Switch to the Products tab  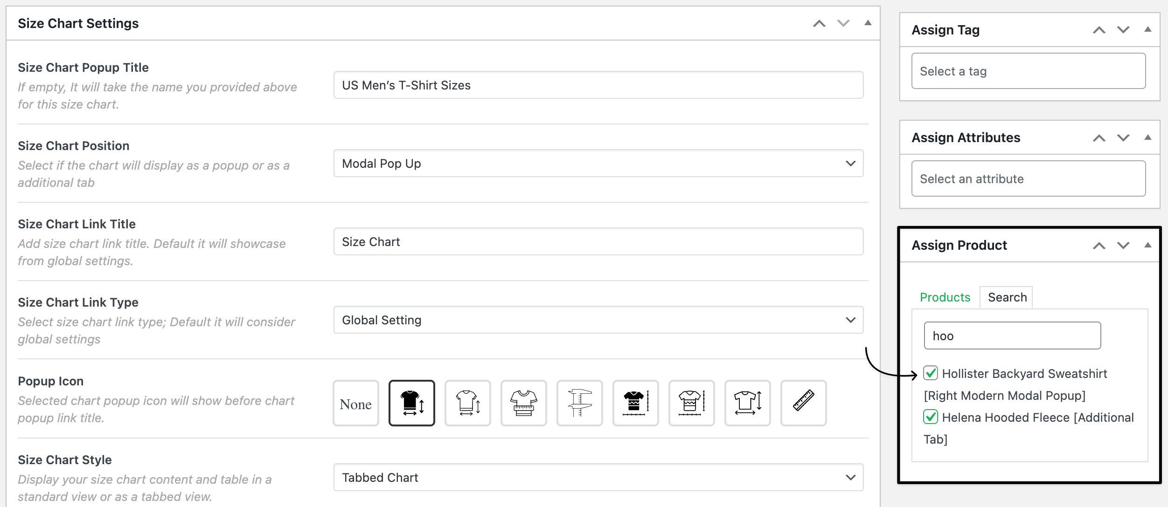(945, 297)
